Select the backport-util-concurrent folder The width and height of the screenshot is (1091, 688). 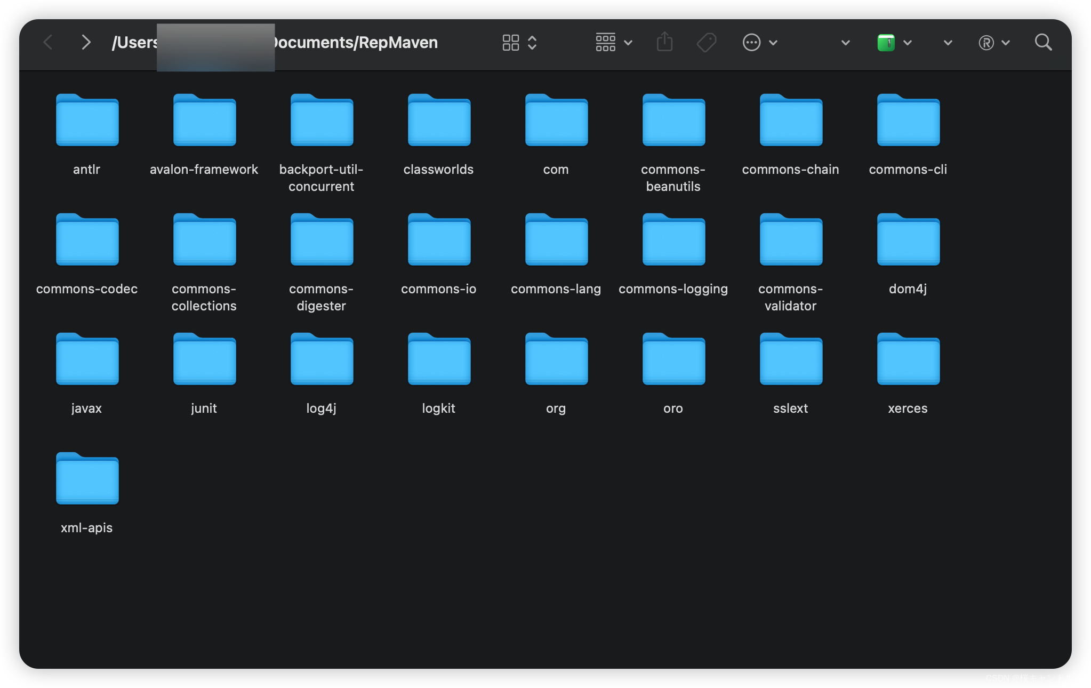click(x=322, y=119)
